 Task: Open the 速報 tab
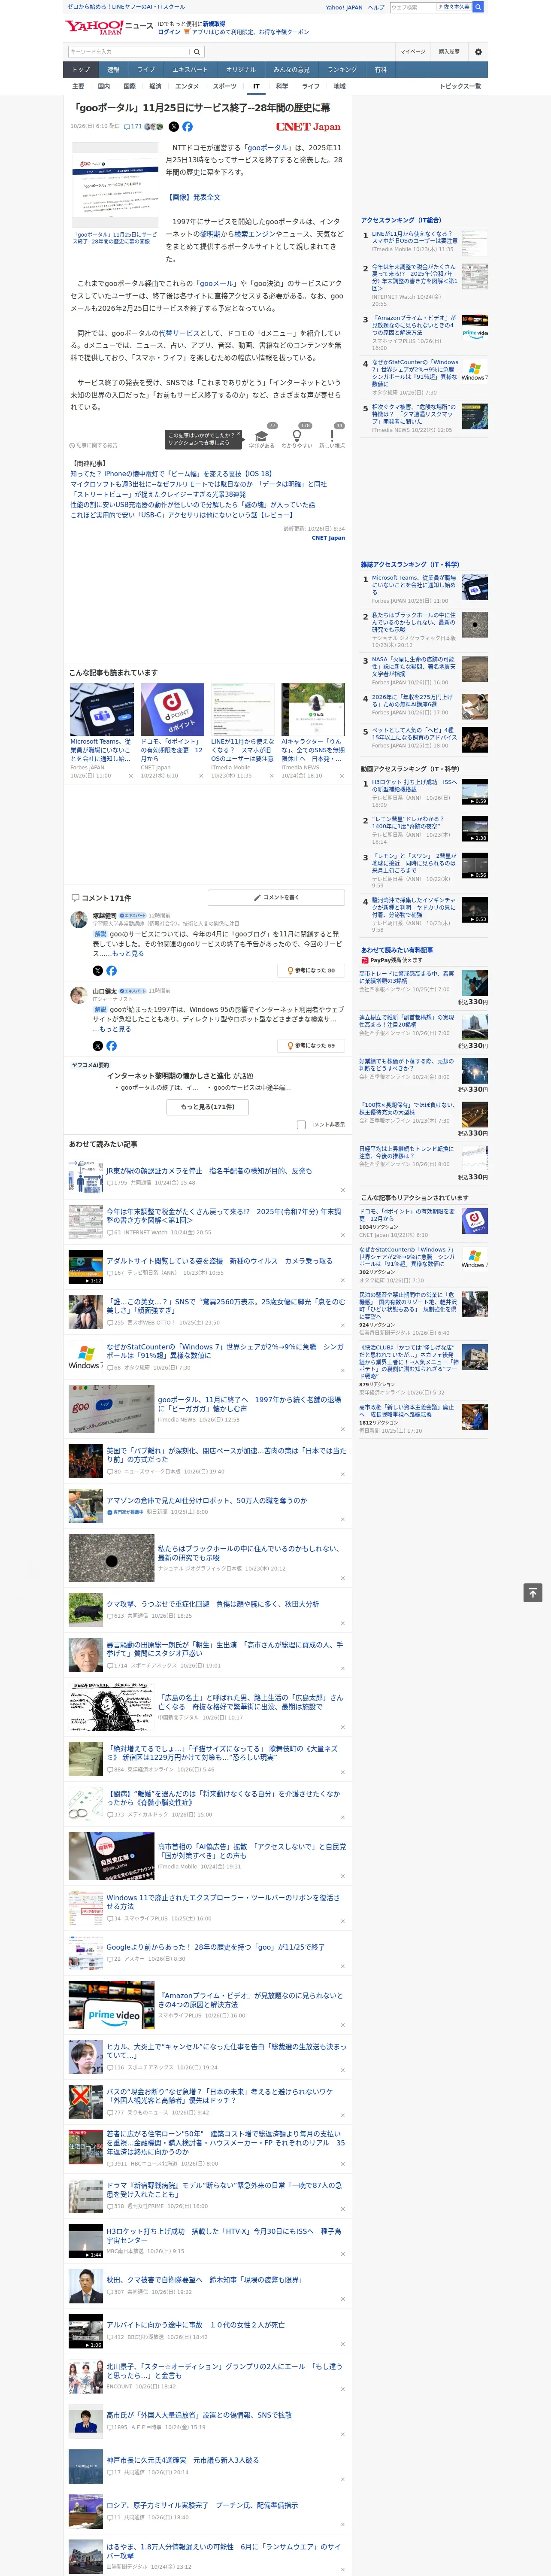click(x=113, y=70)
